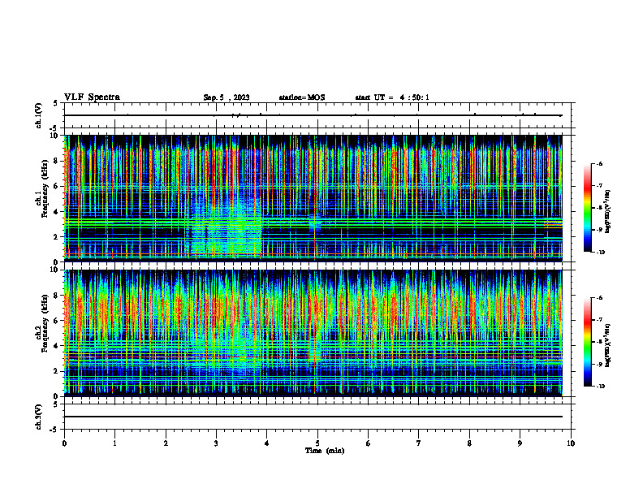Click time axis tick label "1"
643x497 pixels.
point(114,443)
